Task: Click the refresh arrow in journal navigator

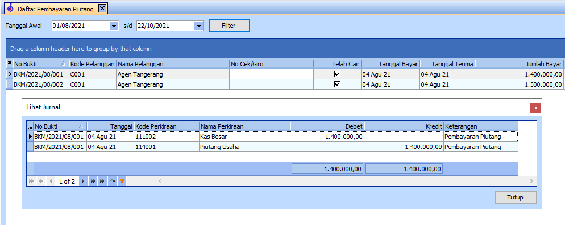Action: [113, 181]
